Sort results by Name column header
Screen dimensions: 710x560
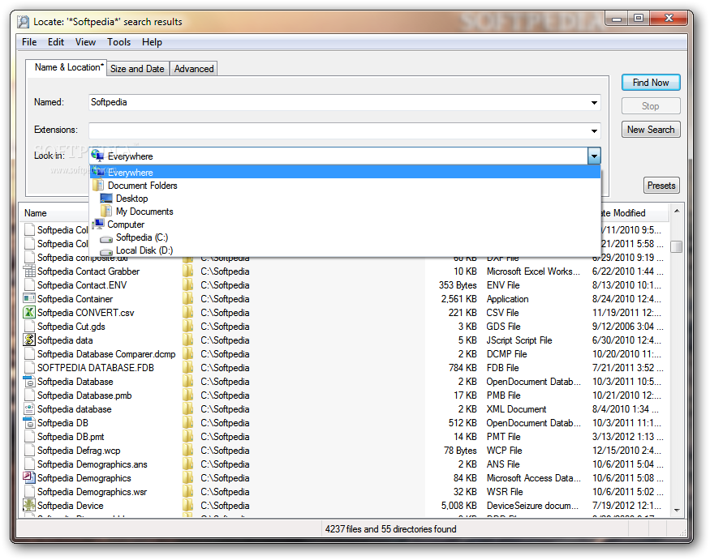click(54, 213)
